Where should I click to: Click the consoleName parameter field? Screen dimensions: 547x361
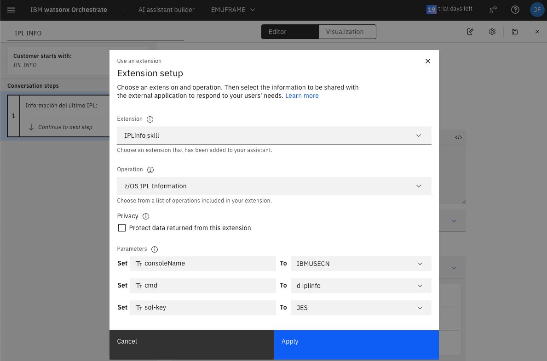coord(203,264)
